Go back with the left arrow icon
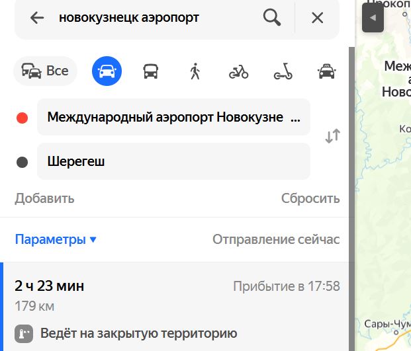This screenshot has width=411, height=351. 37,18
